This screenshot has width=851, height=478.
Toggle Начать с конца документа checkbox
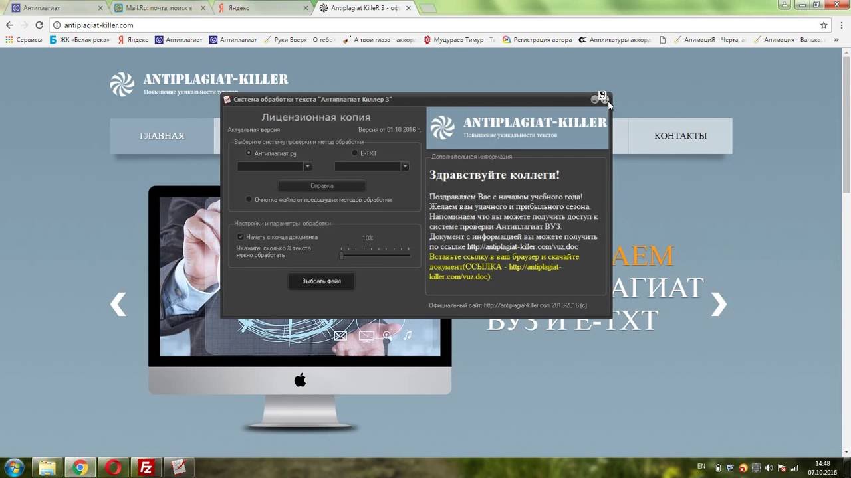(x=241, y=237)
